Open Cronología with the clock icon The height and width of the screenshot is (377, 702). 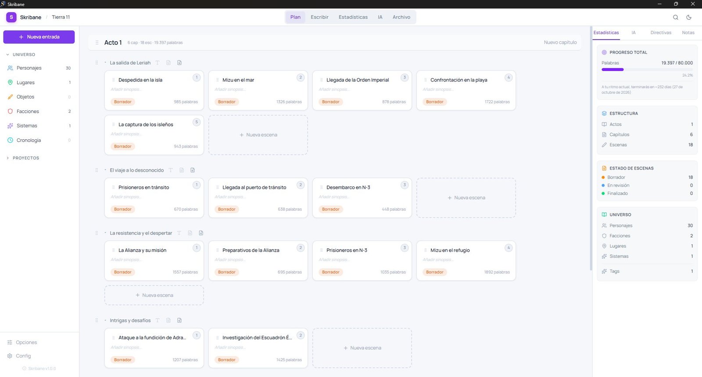pyautogui.click(x=29, y=140)
